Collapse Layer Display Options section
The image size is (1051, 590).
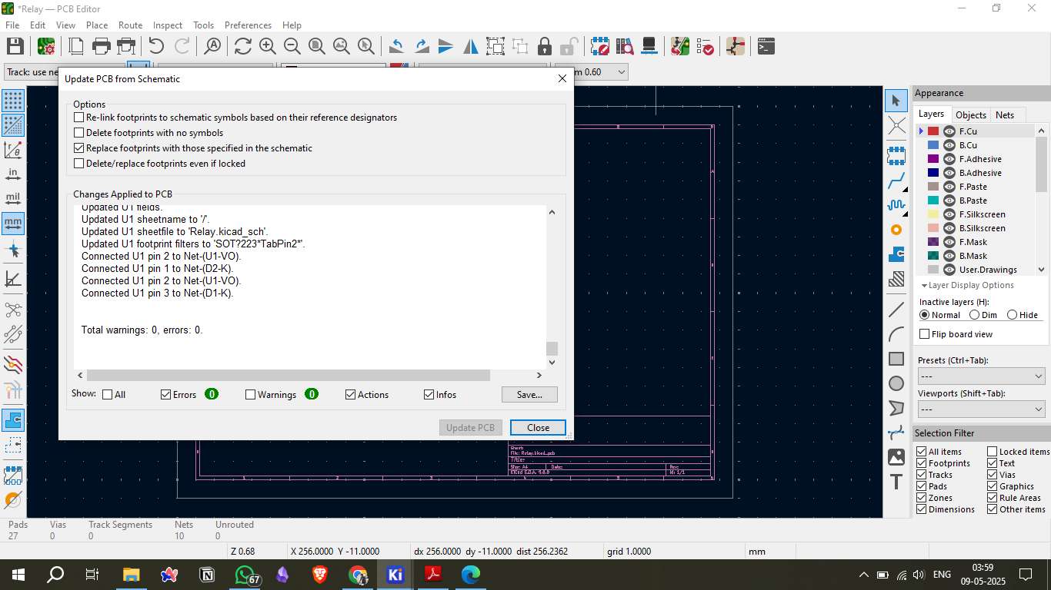click(x=967, y=285)
